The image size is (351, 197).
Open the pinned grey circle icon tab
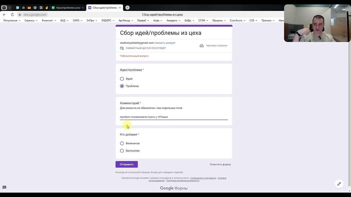(35, 8)
